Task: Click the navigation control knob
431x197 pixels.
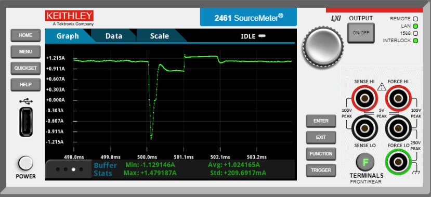Action: [x=323, y=47]
